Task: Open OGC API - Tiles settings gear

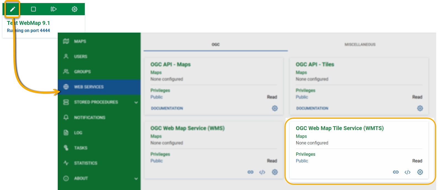Action: (420, 108)
